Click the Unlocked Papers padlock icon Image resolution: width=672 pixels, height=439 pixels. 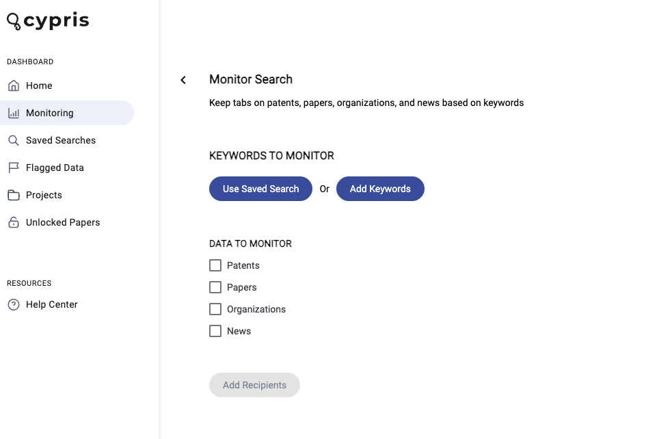(14, 222)
